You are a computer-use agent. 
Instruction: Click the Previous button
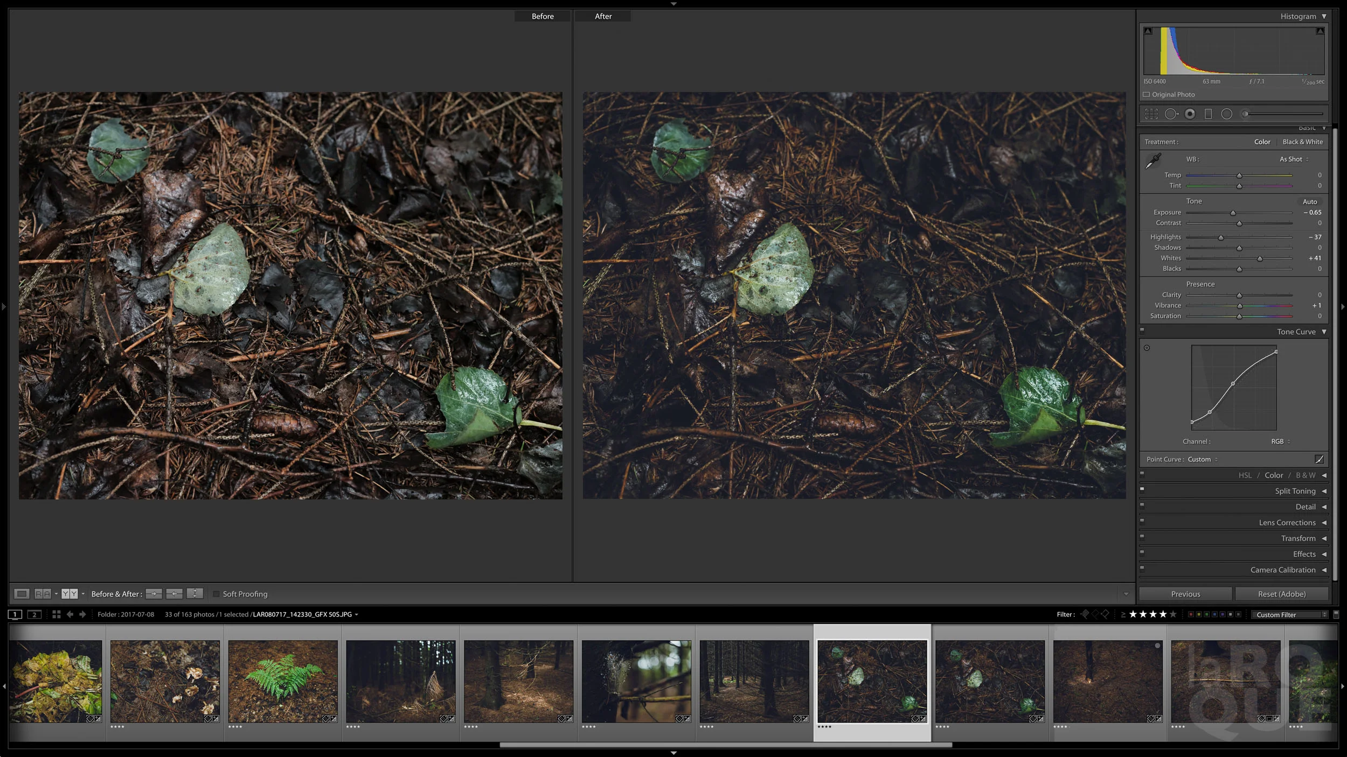1185,594
